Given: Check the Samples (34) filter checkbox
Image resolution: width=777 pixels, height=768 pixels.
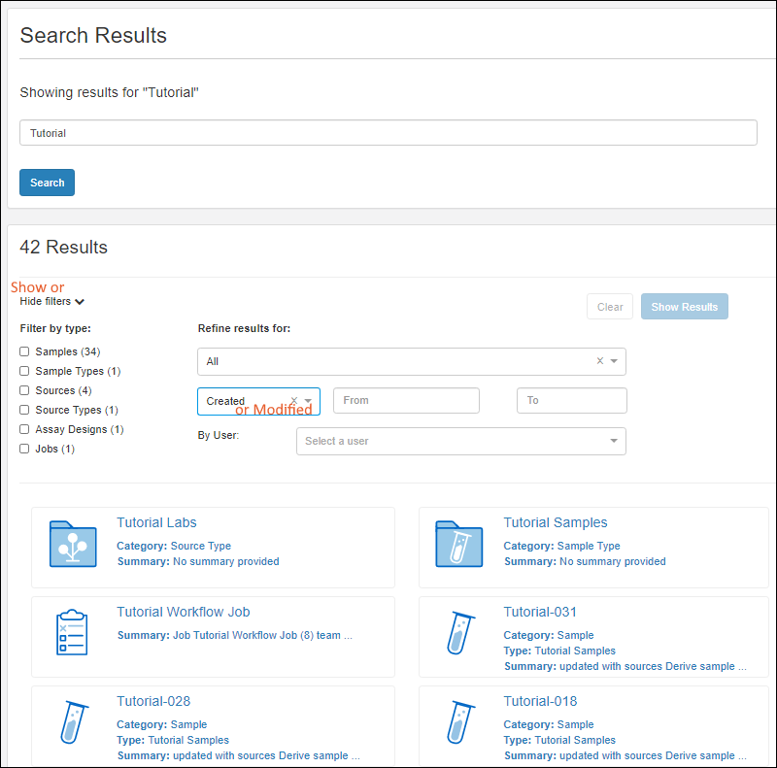Looking at the screenshot, I should [x=25, y=351].
